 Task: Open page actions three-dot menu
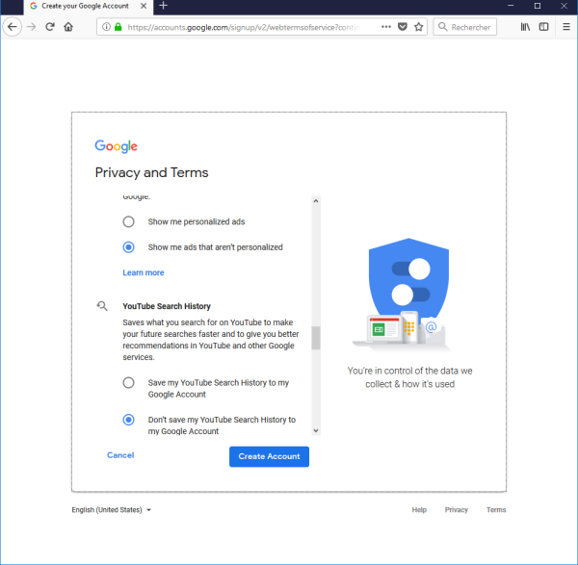coord(386,27)
